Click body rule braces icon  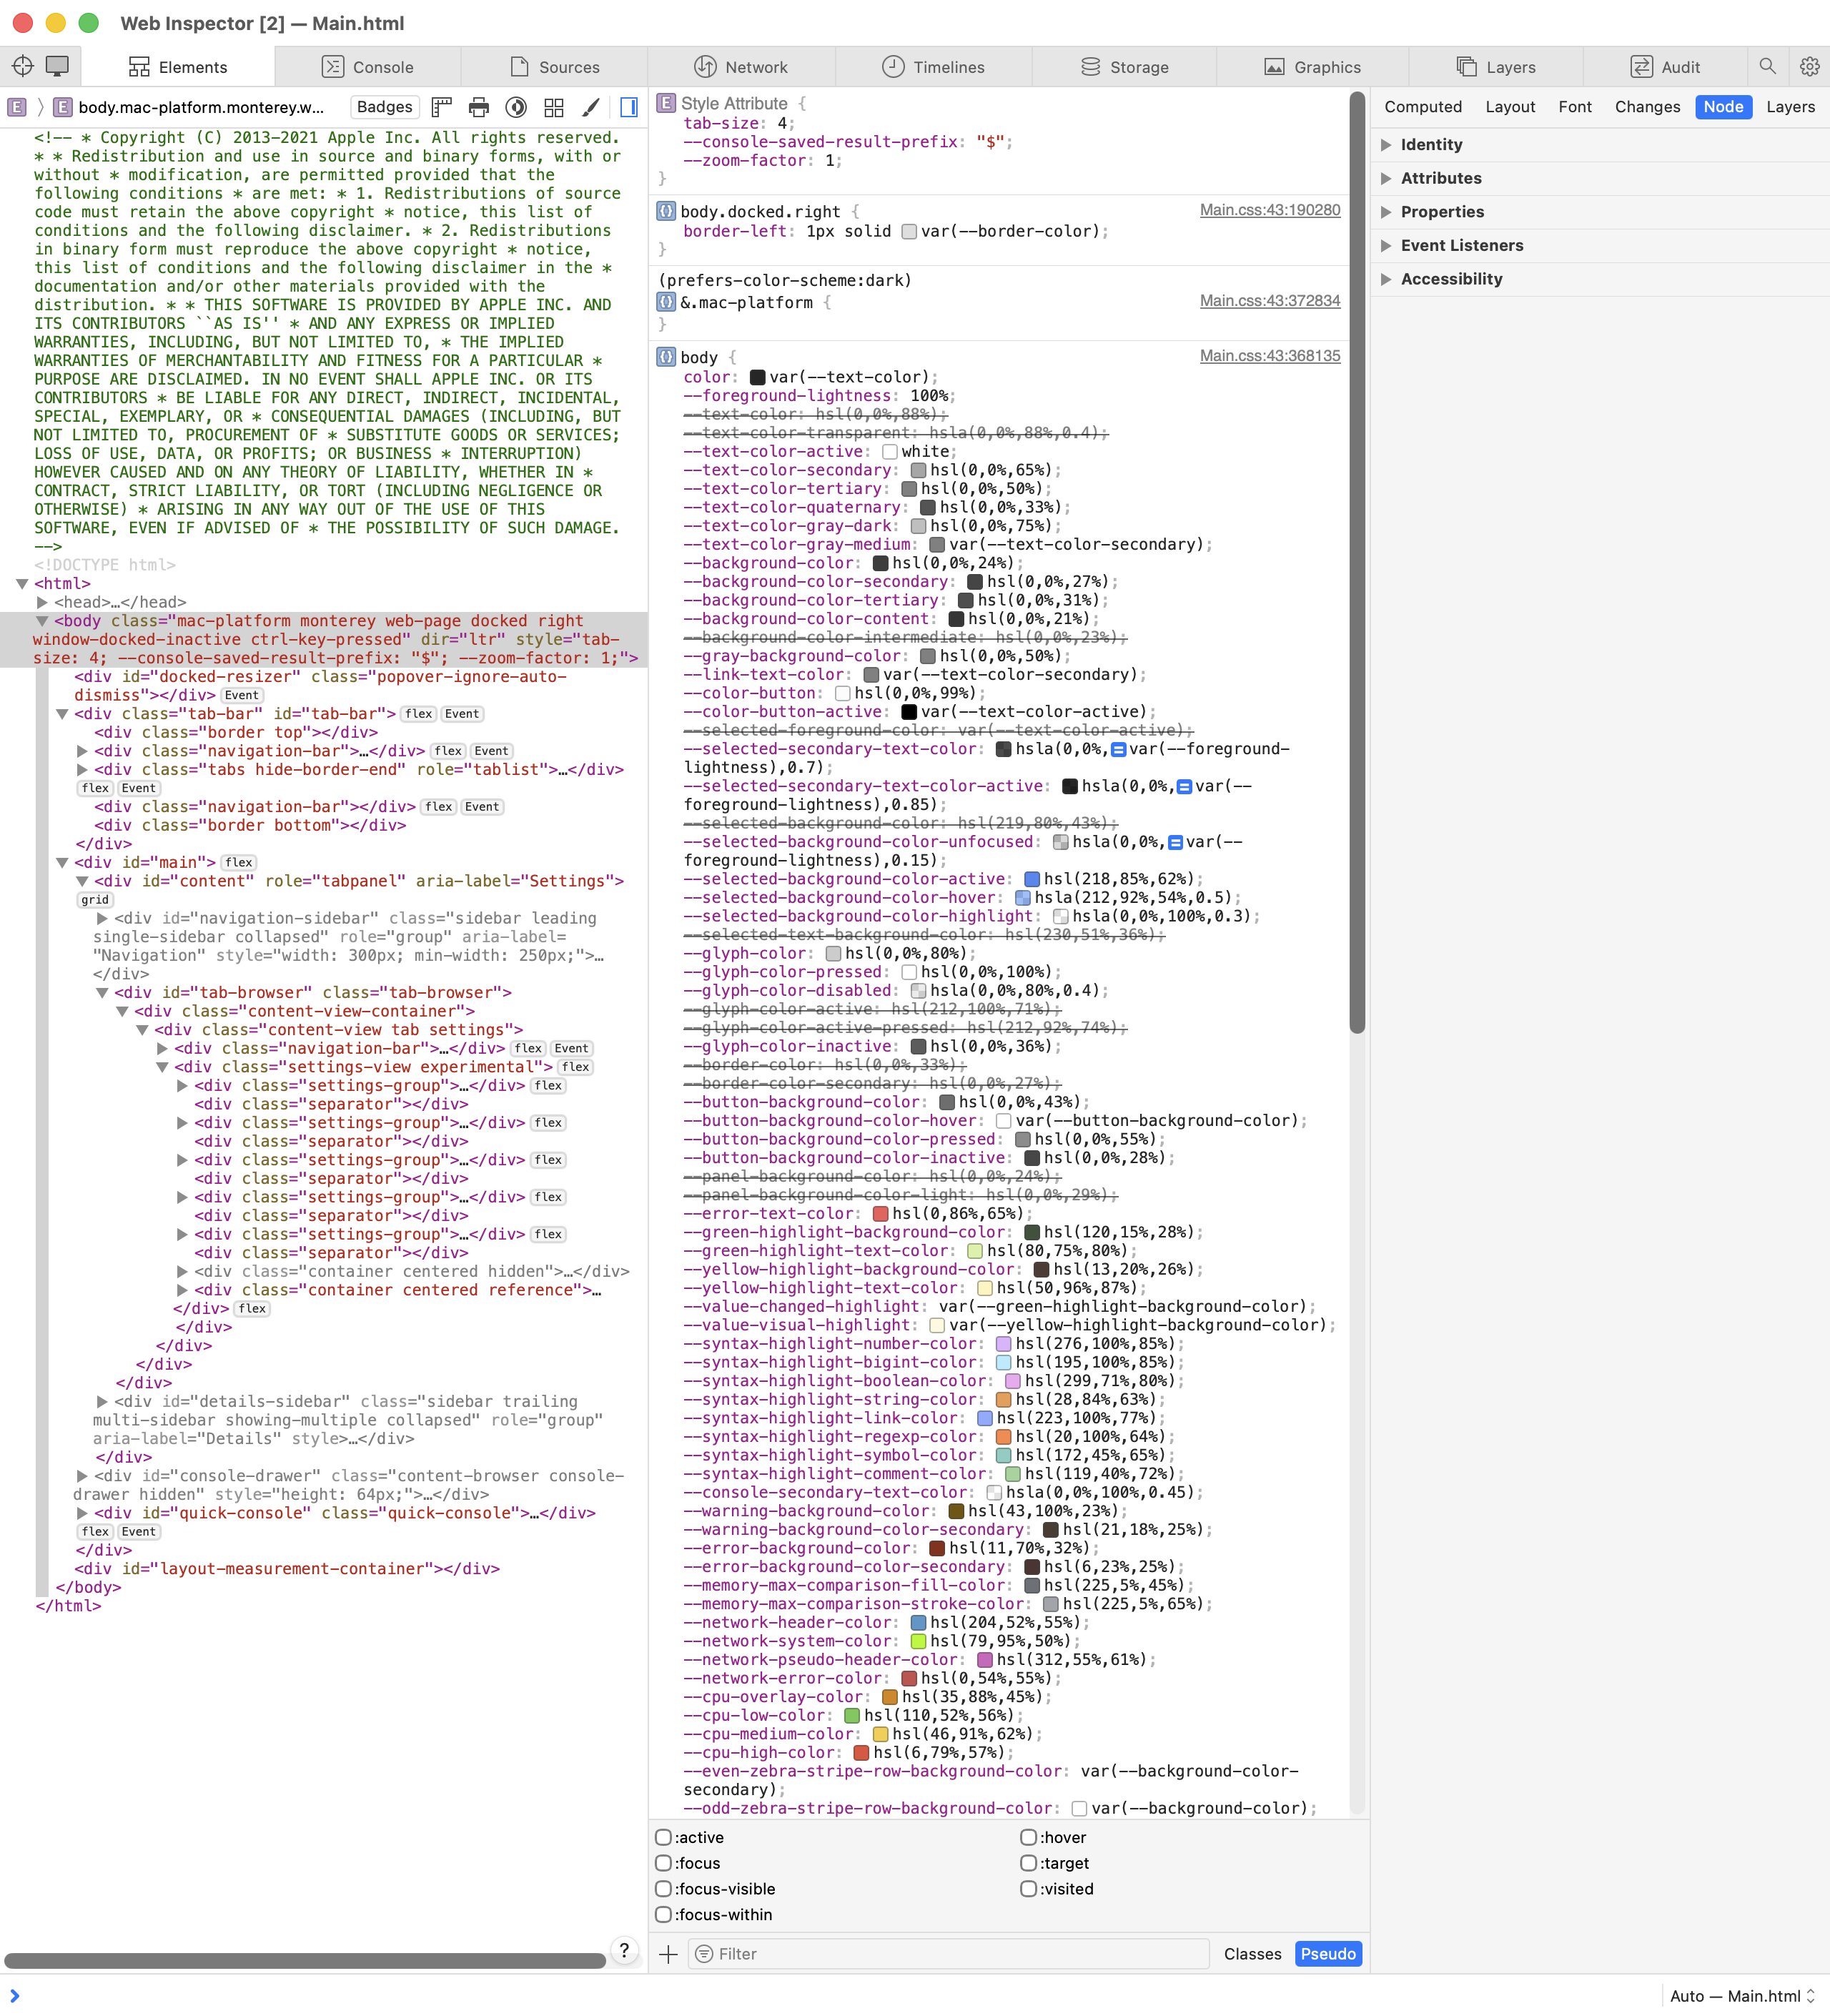(666, 357)
